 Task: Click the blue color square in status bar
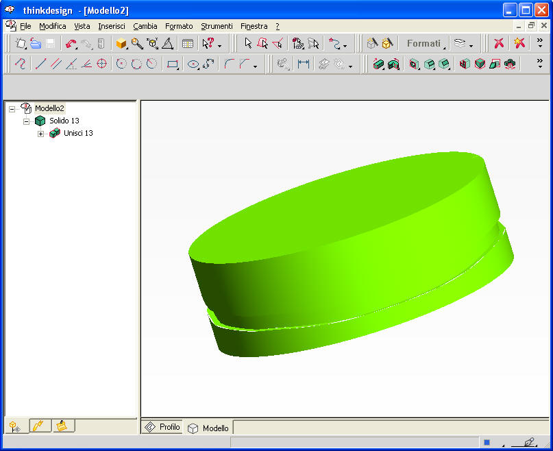[x=487, y=443]
